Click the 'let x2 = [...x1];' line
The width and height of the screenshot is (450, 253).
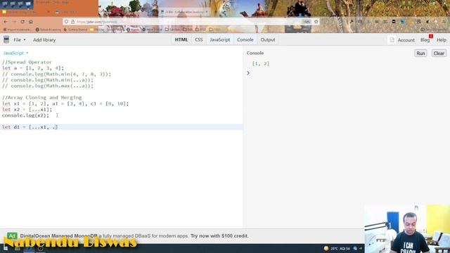[27, 110]
